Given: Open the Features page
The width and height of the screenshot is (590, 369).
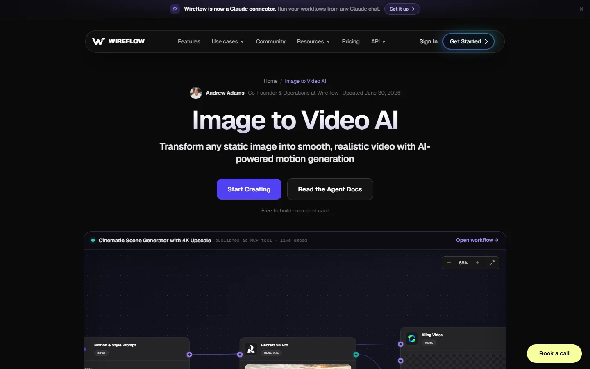Looking at the screenshot, I should click(189, 41).
